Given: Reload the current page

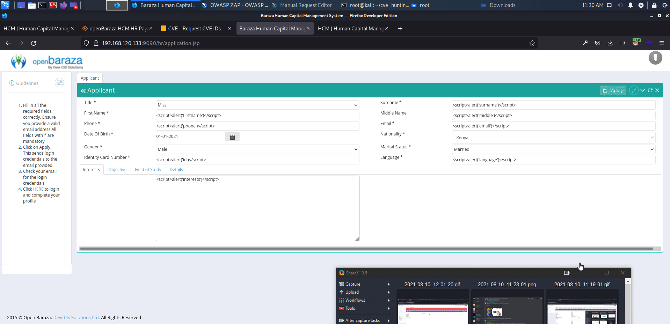Looking at the screenshot, I should pos(34,43).
